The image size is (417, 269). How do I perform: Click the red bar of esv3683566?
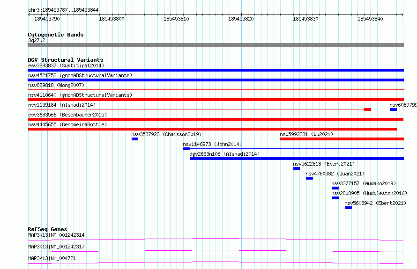point(216,119)
